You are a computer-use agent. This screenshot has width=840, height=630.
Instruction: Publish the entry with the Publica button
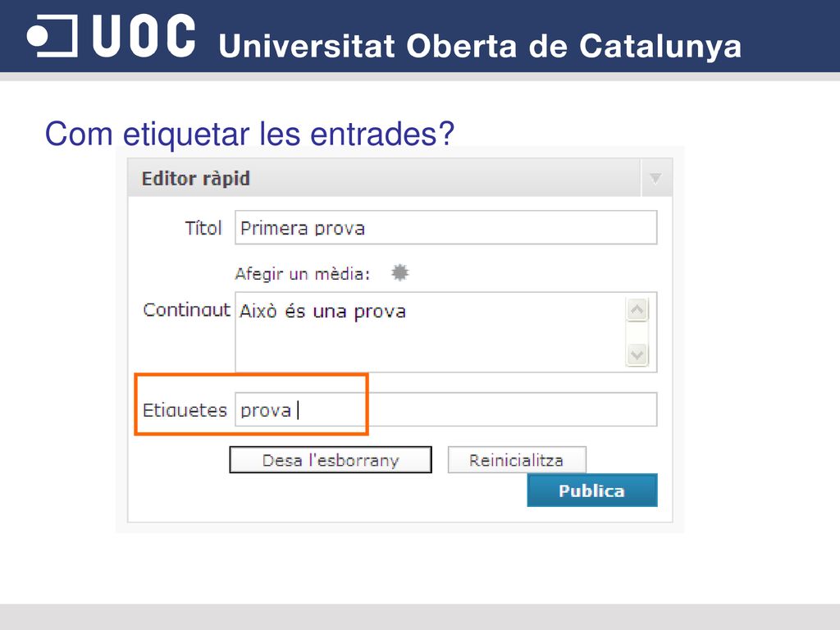[592, 491]
